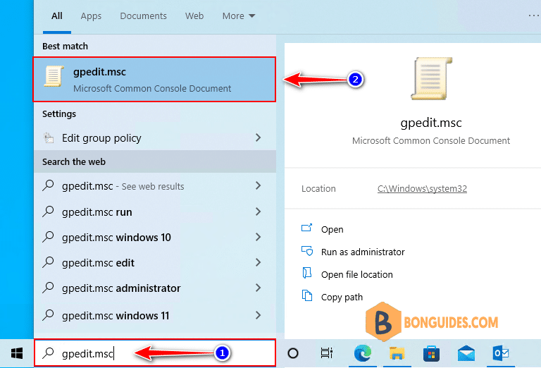Click the magnifier icon in the search box

[x=49, y=352]
